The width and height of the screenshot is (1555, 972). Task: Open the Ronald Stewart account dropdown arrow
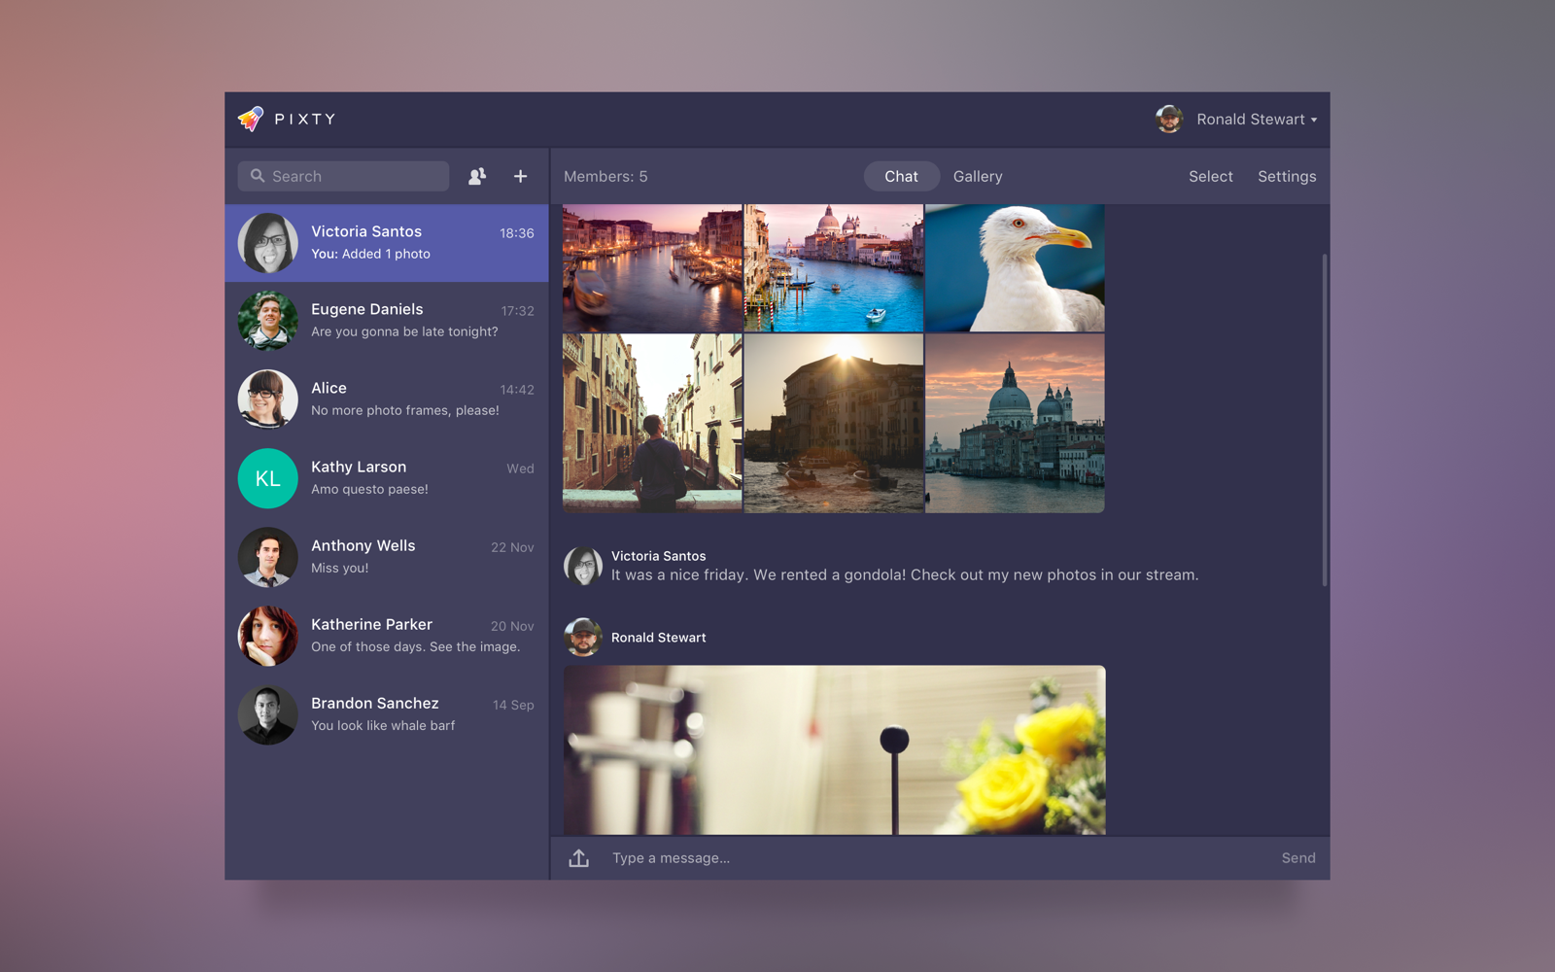[1314, 120]
